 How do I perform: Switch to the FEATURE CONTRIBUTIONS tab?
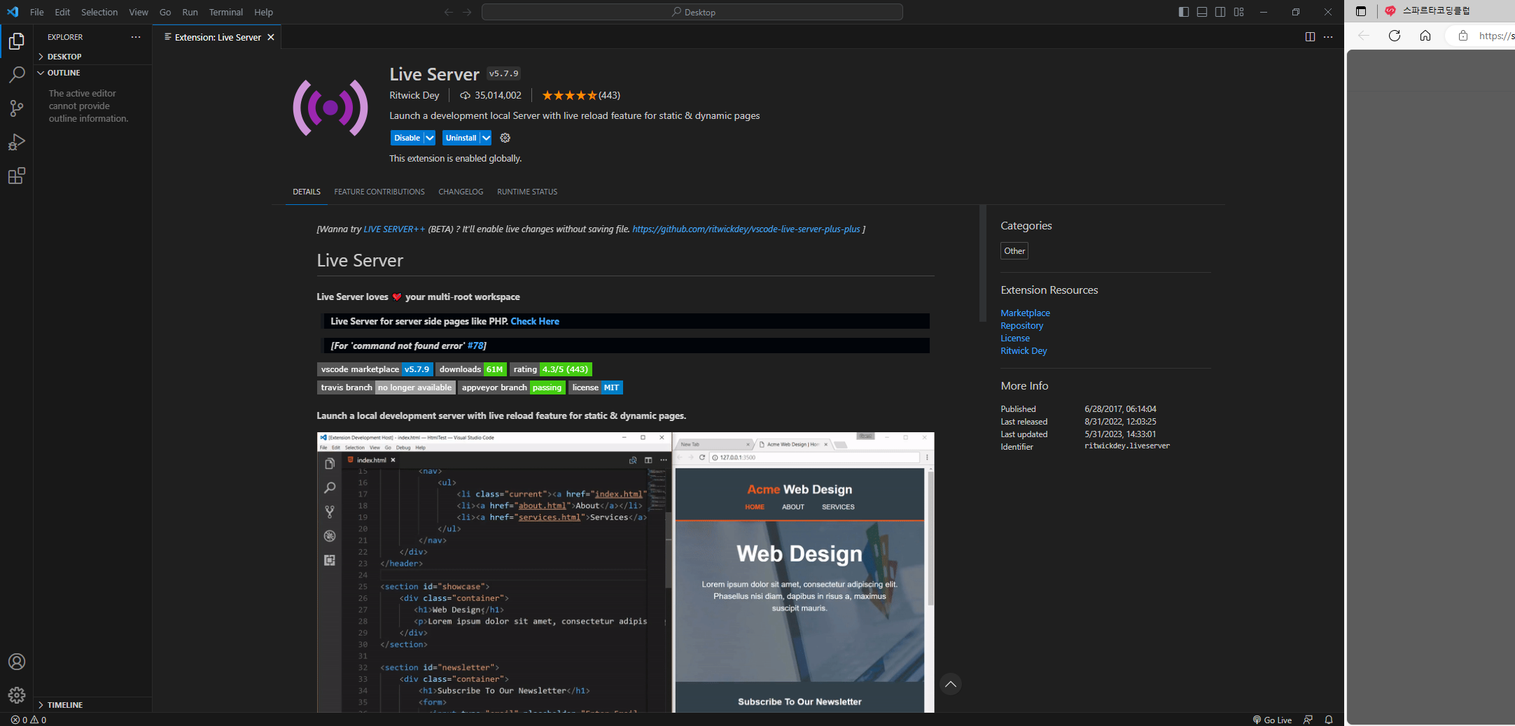pyautogui.click(x=379, y=192)
